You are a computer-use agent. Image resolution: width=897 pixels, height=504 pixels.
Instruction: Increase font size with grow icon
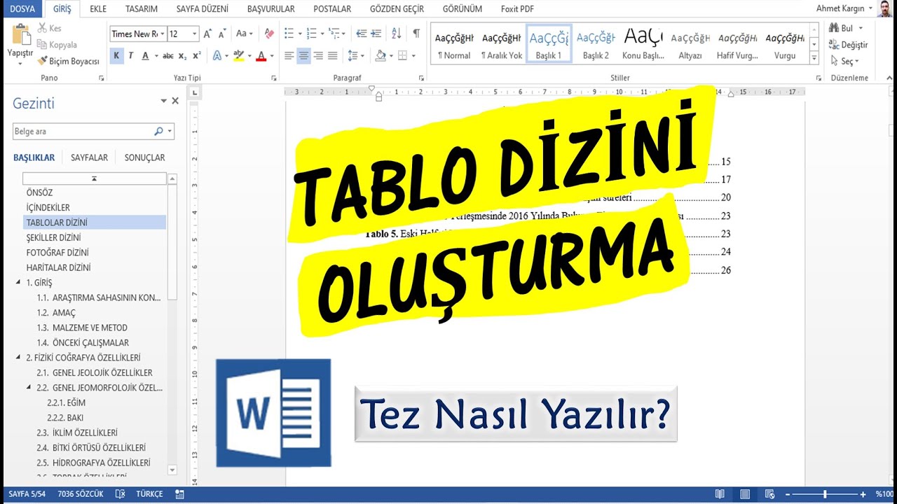click(x=207, y=34)
